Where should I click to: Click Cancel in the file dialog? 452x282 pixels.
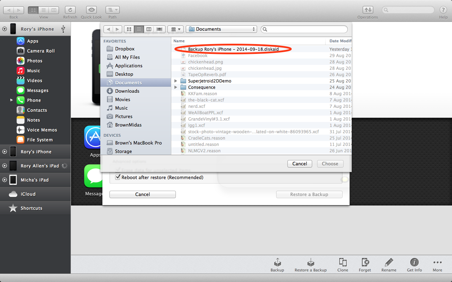point(300,164)
